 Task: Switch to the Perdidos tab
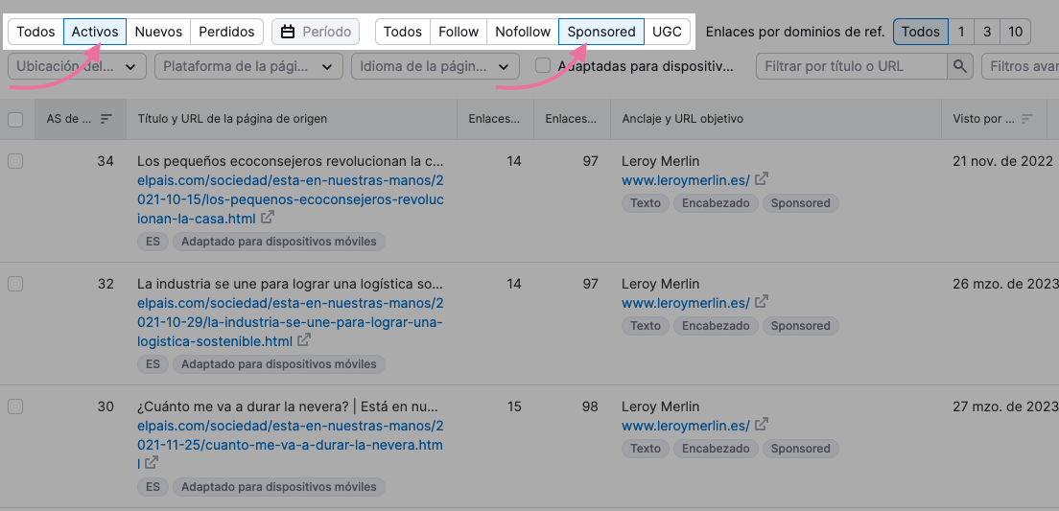226,32
